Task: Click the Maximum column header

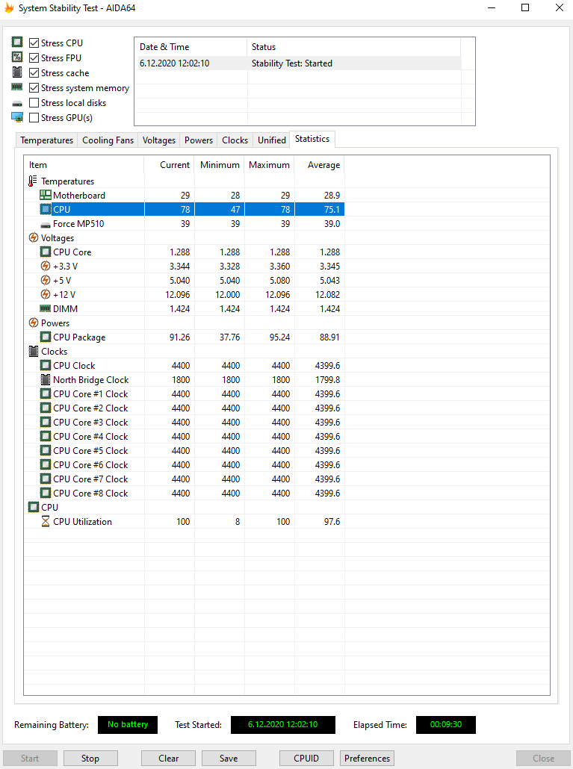Action: tap(270, 165)
